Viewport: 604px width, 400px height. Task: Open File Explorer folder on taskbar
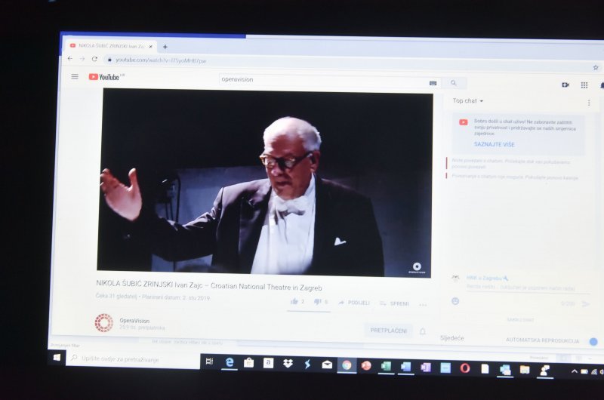pos(524,370)
